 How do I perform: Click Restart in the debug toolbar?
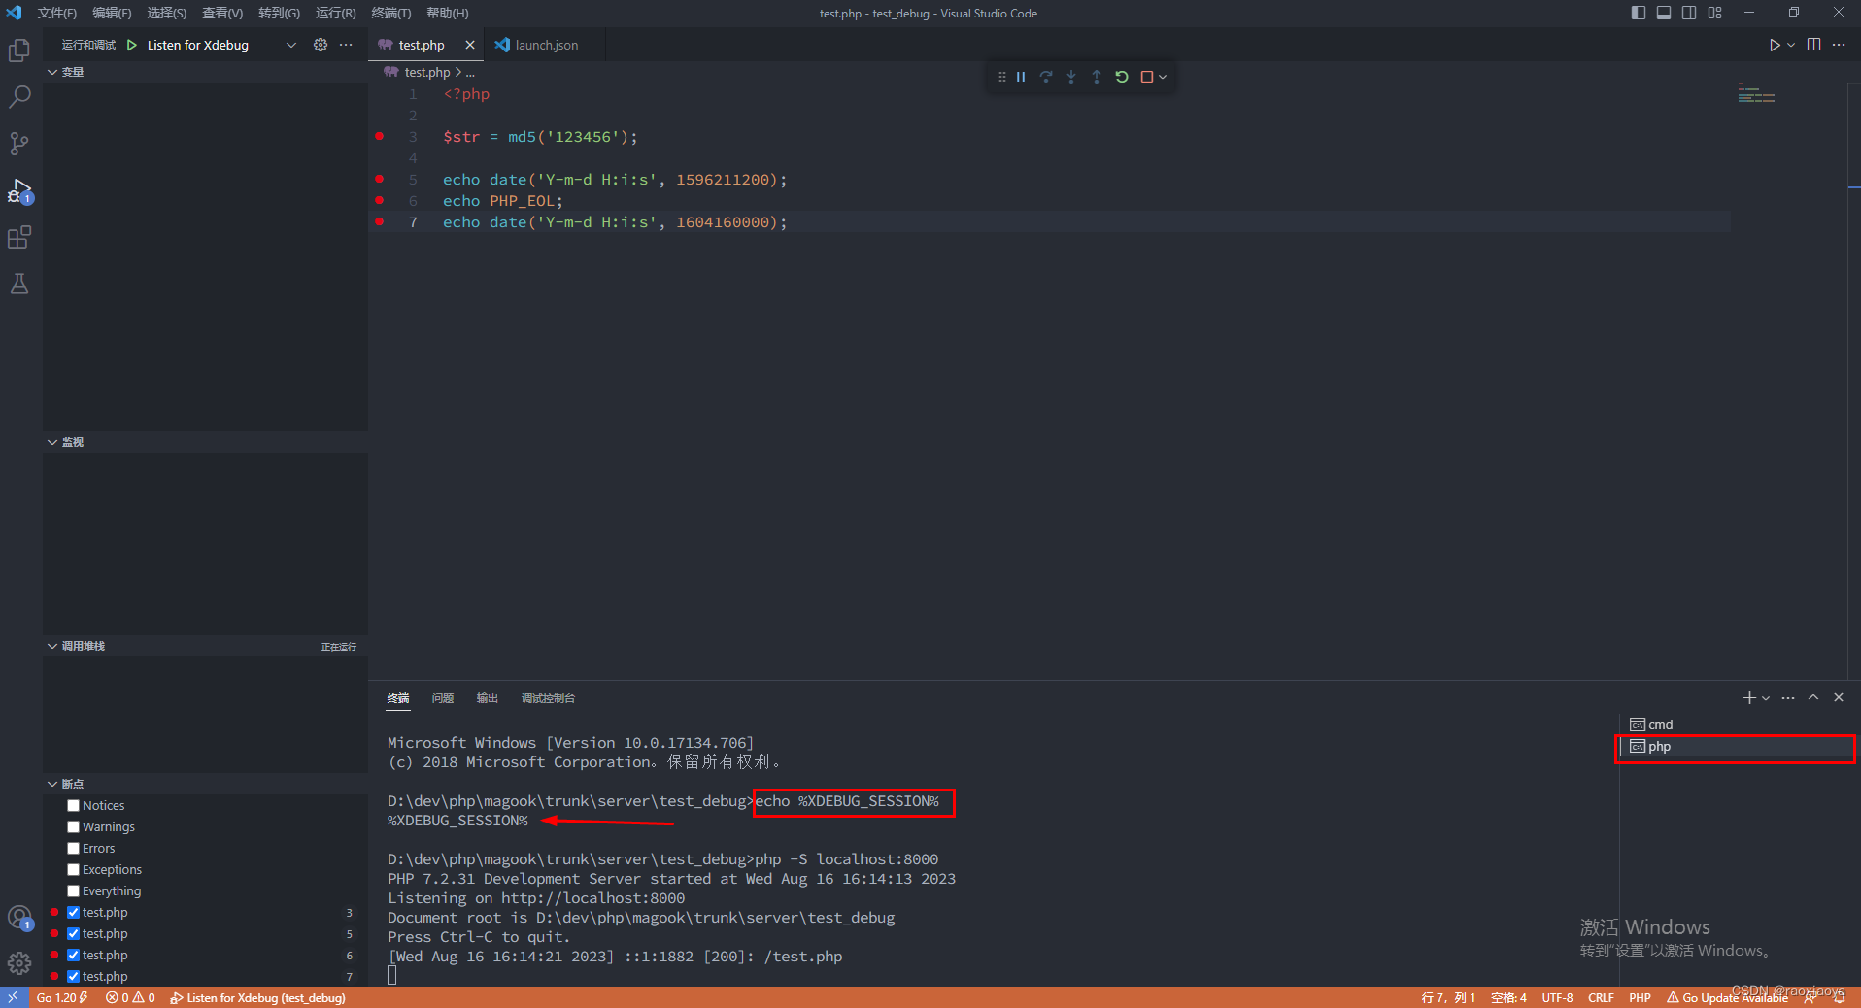click(x=1122, y=76)
